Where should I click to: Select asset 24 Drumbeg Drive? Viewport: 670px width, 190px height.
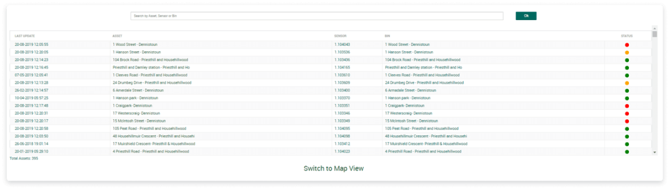coord(152,83)
